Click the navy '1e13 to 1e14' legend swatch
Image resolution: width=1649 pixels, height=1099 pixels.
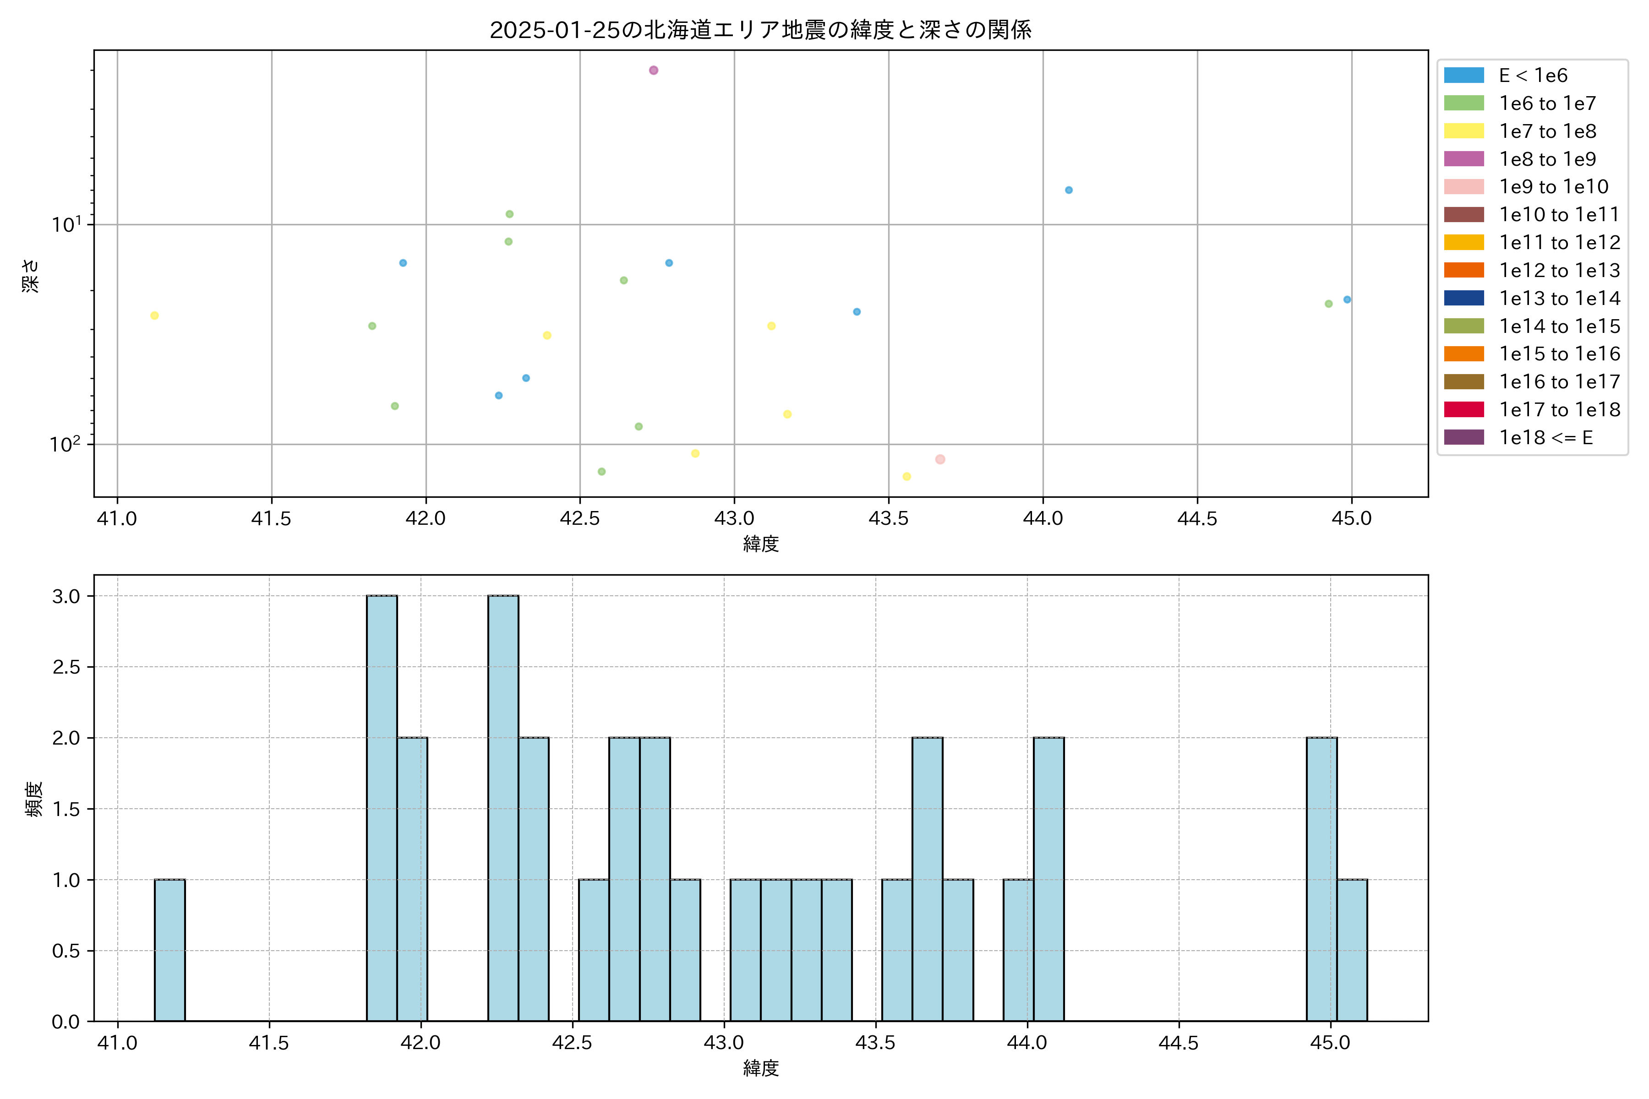[1464, 299]
